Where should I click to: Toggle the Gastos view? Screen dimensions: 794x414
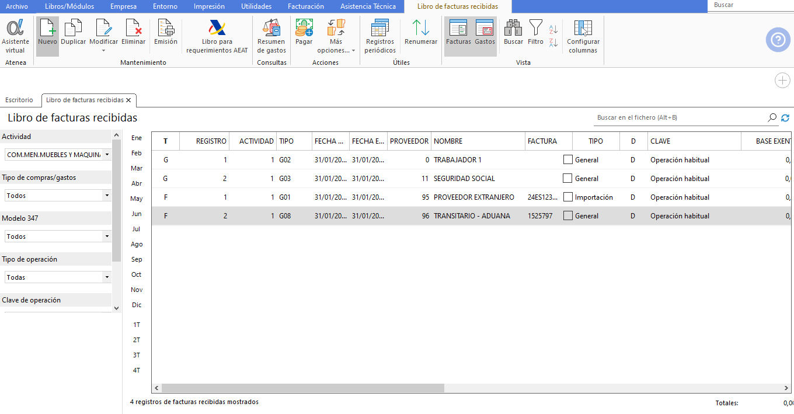coord(485,36)
